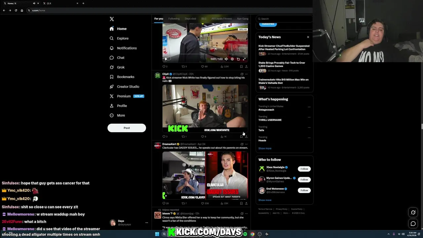Follow End Wokeness
The image size is (423, 238).
tap(304, 190)
